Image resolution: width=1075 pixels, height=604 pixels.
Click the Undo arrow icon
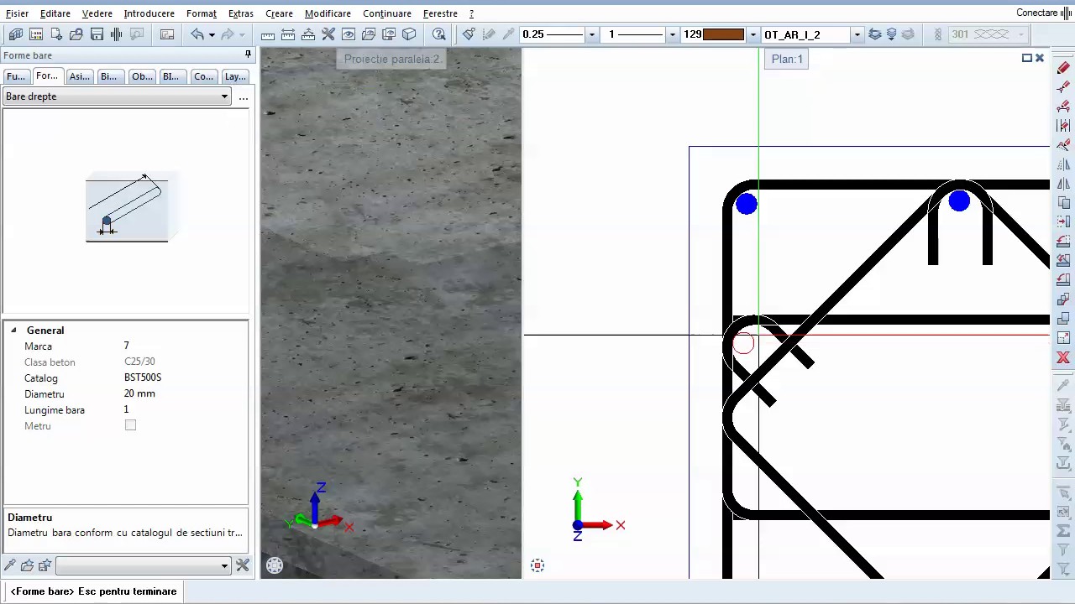tap(197, 34)
